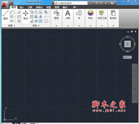Screen dimensions: 139x124
Task: Open the WCS coordinate system dropdown
Action: point(127,57)
